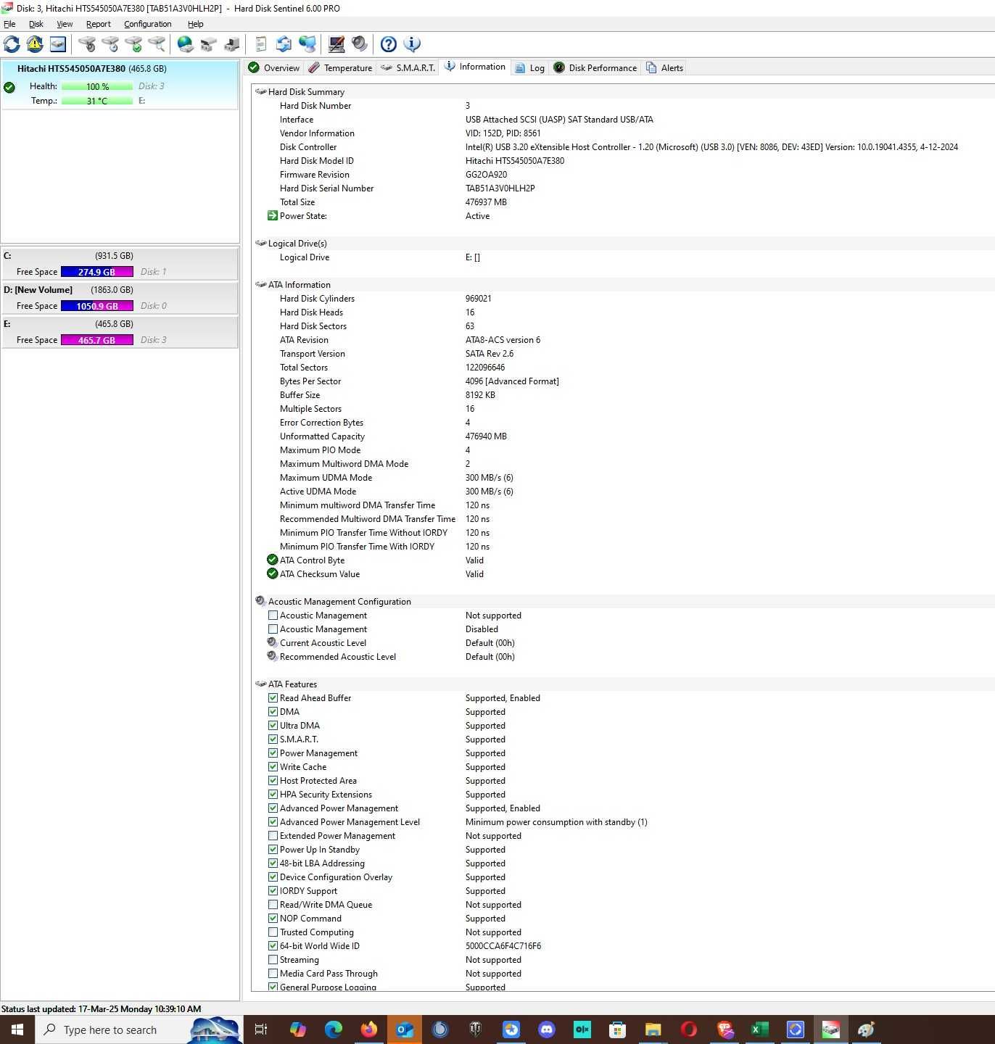Toggle the Power Up In Standby checkbox
This screenshot has width=995, height=1044.
pos(273,850)
